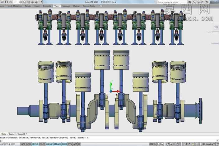Toggle OSNAP in the status bar

click(x=49, y=144)
